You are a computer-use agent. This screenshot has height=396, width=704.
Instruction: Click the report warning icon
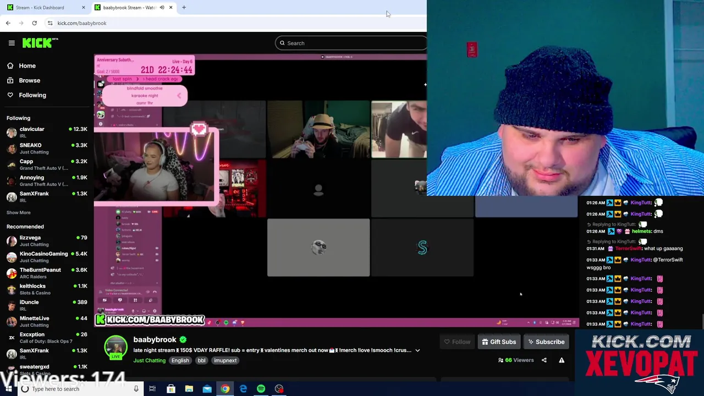click(562, 360)
